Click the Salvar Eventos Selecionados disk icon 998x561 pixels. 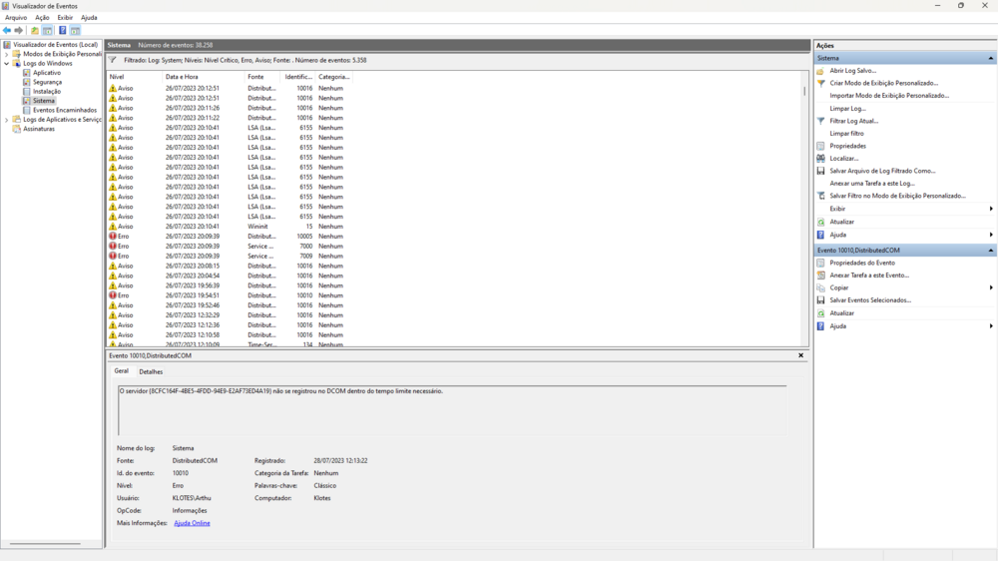point(820,300)
